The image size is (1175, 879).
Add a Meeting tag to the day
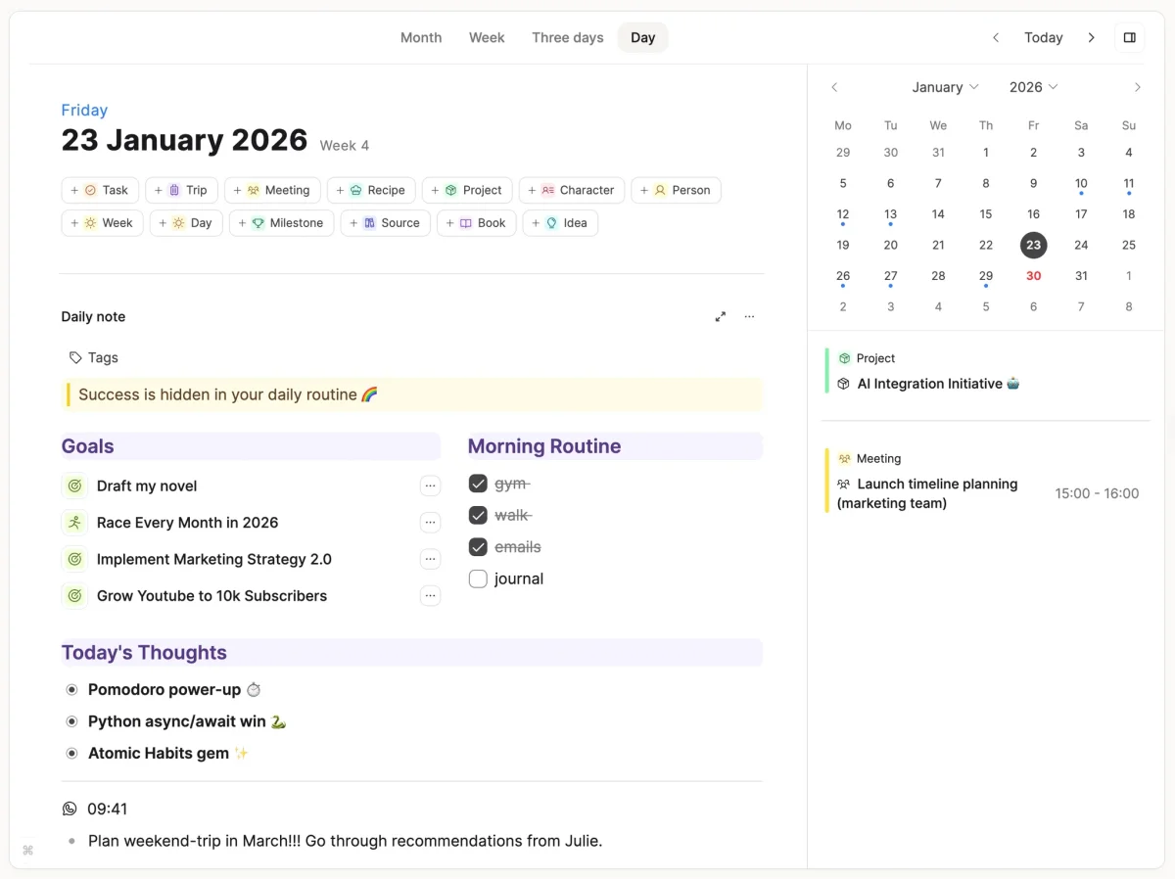coord(272,189)
